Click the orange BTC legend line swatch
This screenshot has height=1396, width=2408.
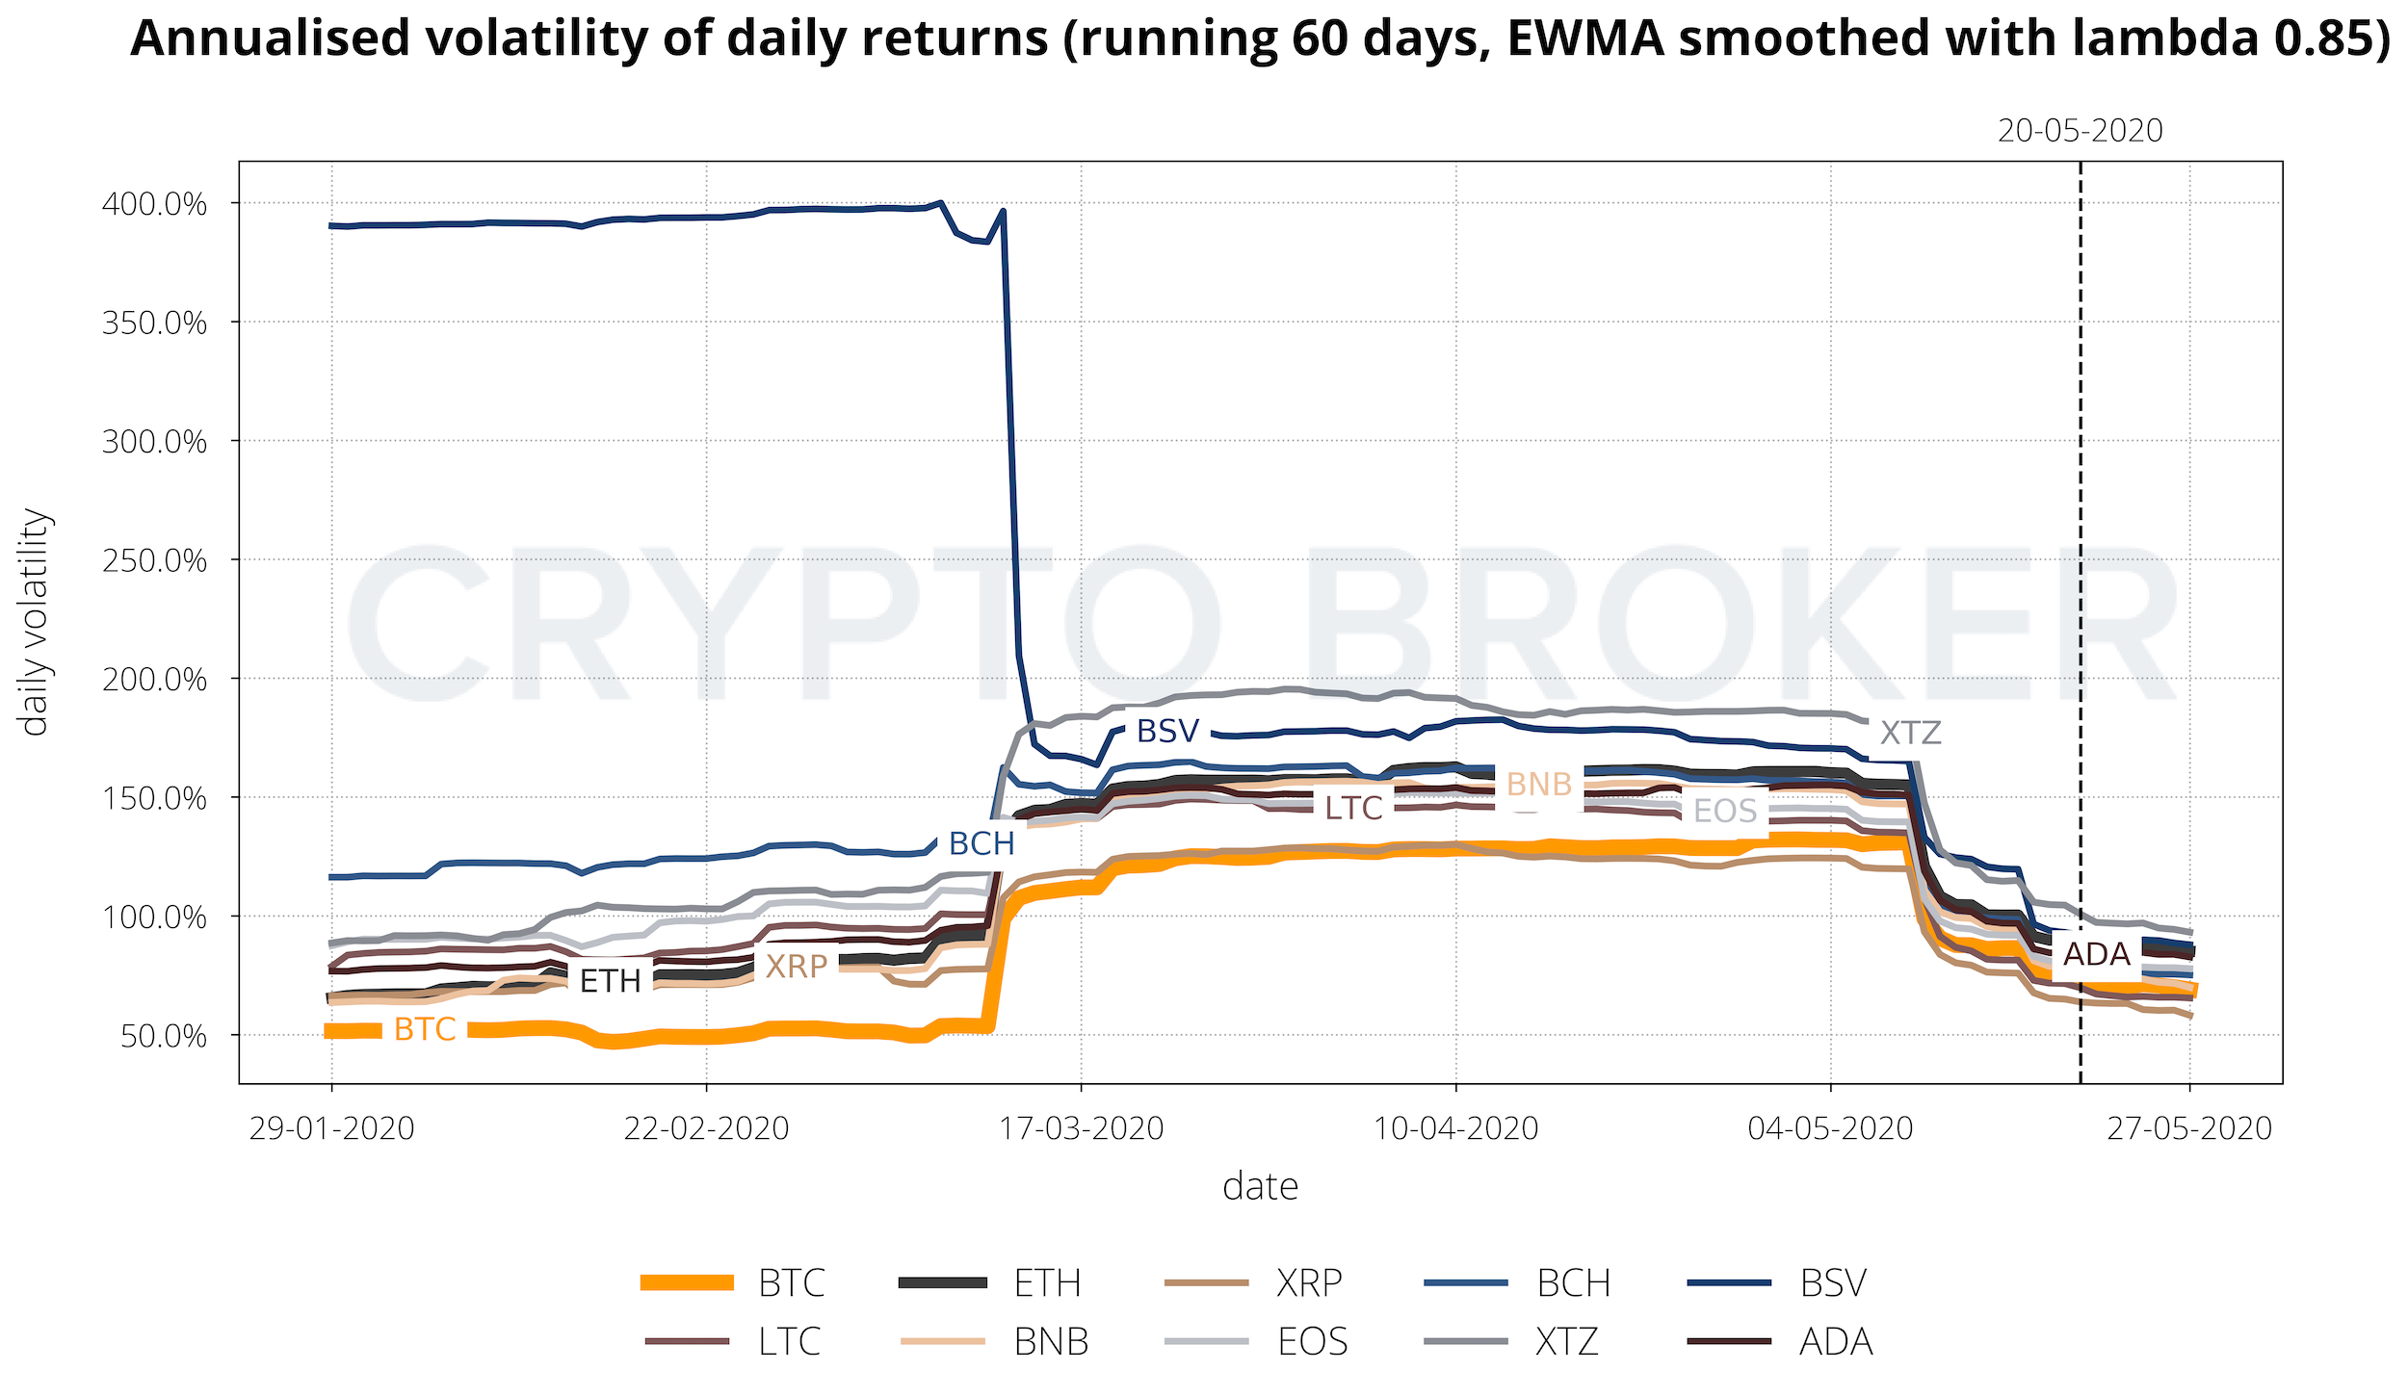tap(687, 1282)
